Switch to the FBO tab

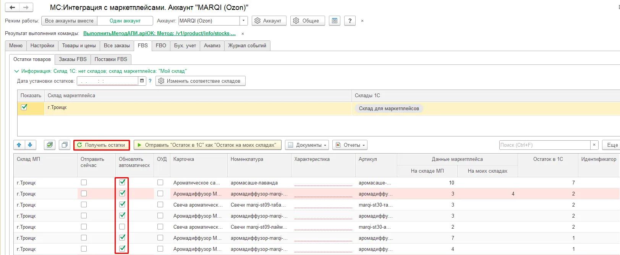(x=161, y=45)
